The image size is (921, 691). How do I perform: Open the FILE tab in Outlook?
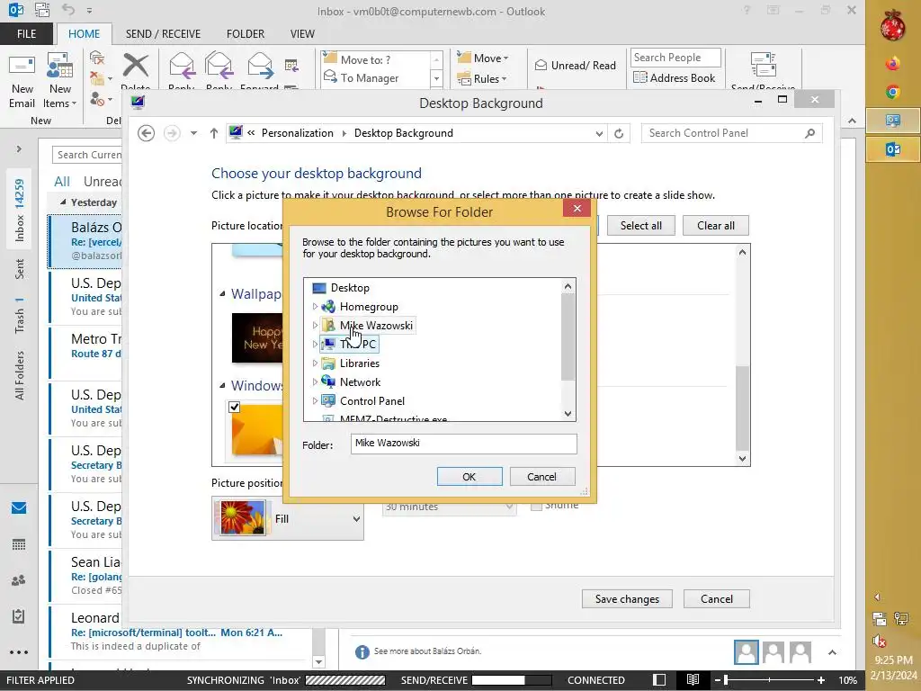[x=26, y=34]
